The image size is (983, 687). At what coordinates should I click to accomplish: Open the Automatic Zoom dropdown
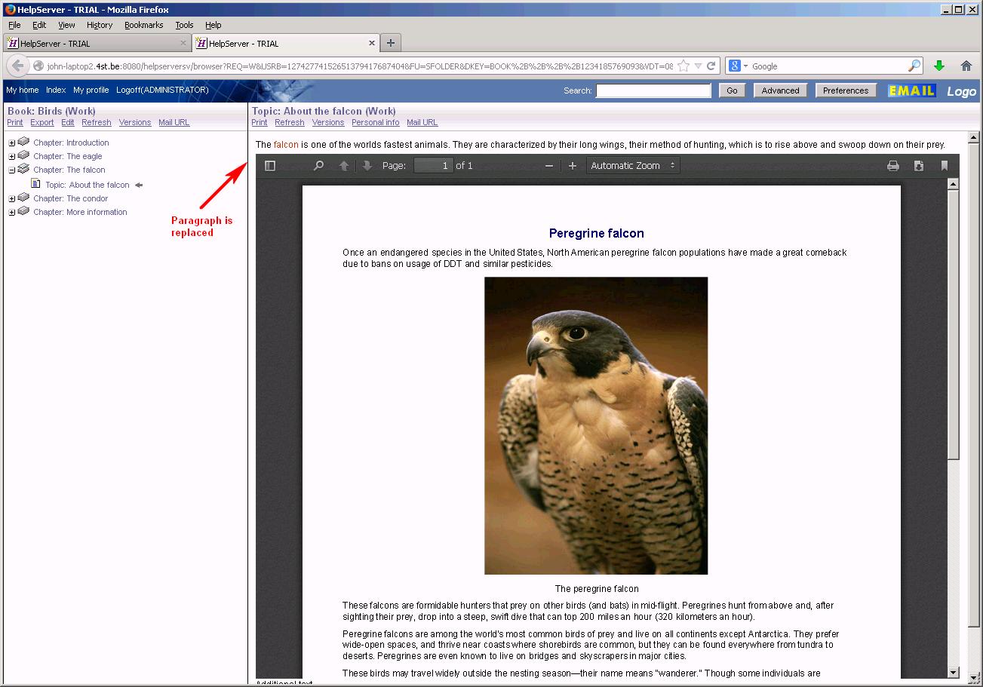coord(633,166)
